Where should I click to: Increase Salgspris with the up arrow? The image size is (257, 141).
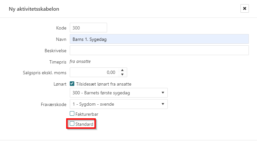click(x=122, y=70)
